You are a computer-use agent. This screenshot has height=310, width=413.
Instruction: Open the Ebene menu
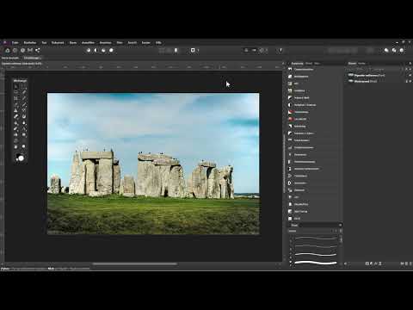[x=73, y=42]
